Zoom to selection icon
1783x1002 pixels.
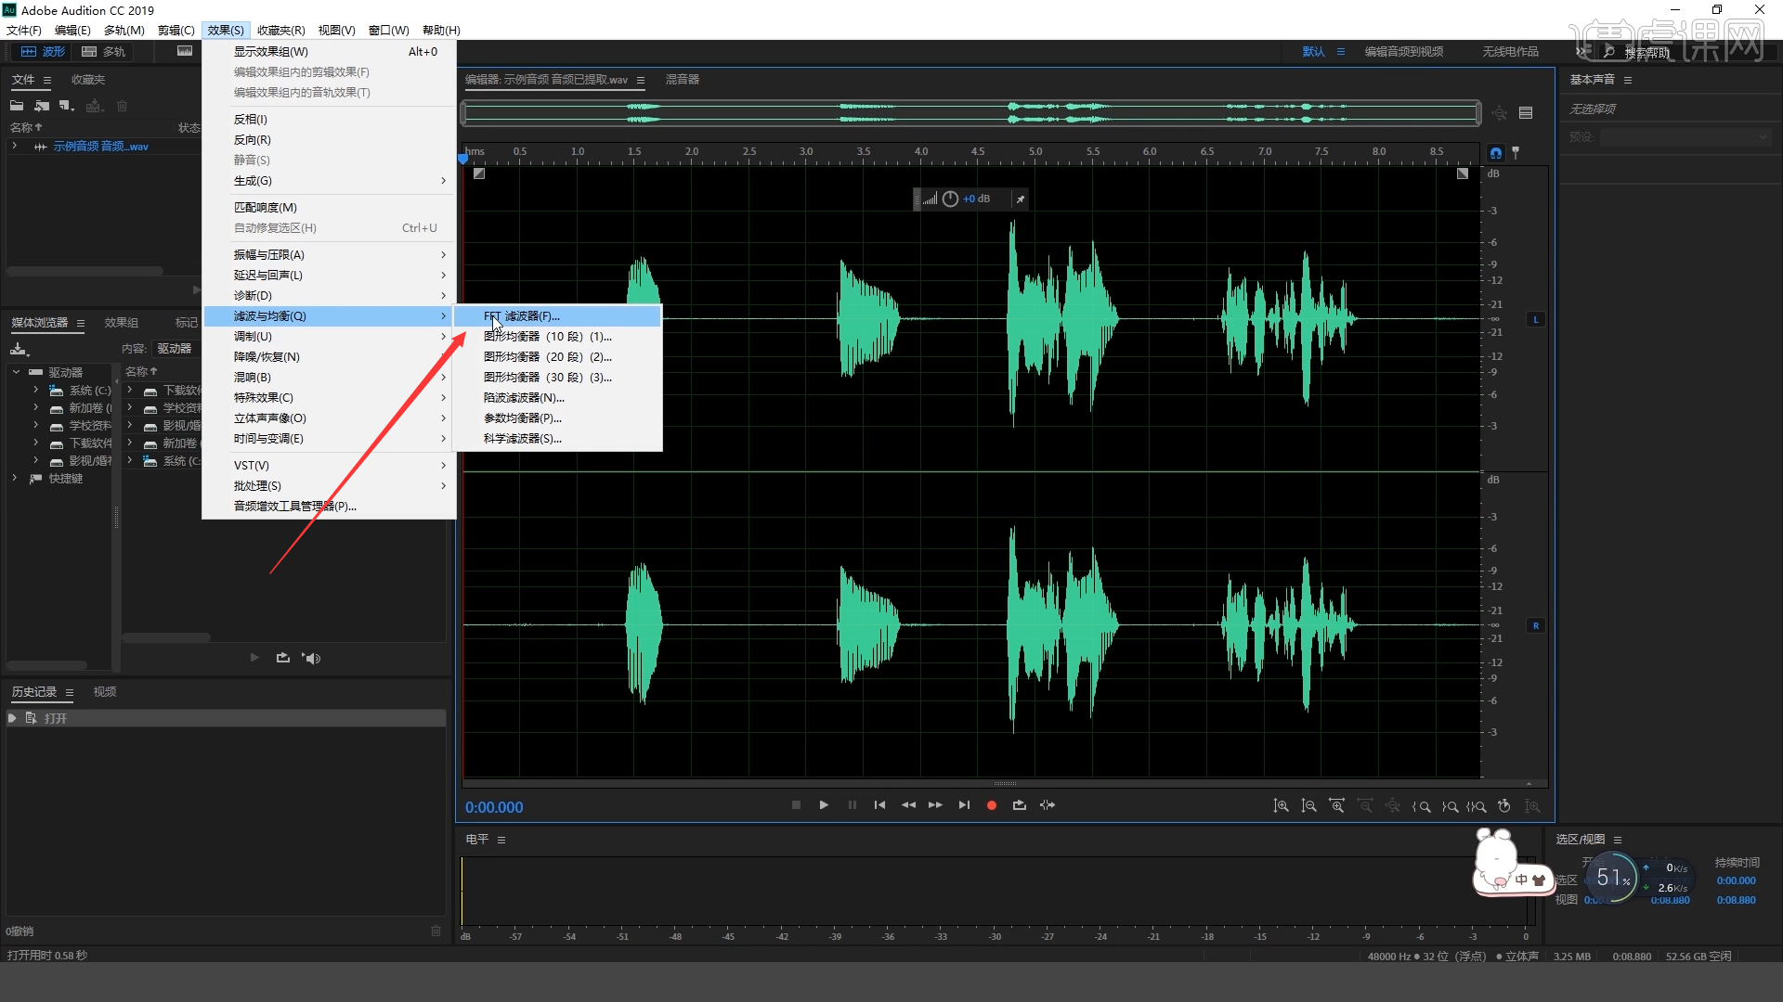[x=1477, y=806]
